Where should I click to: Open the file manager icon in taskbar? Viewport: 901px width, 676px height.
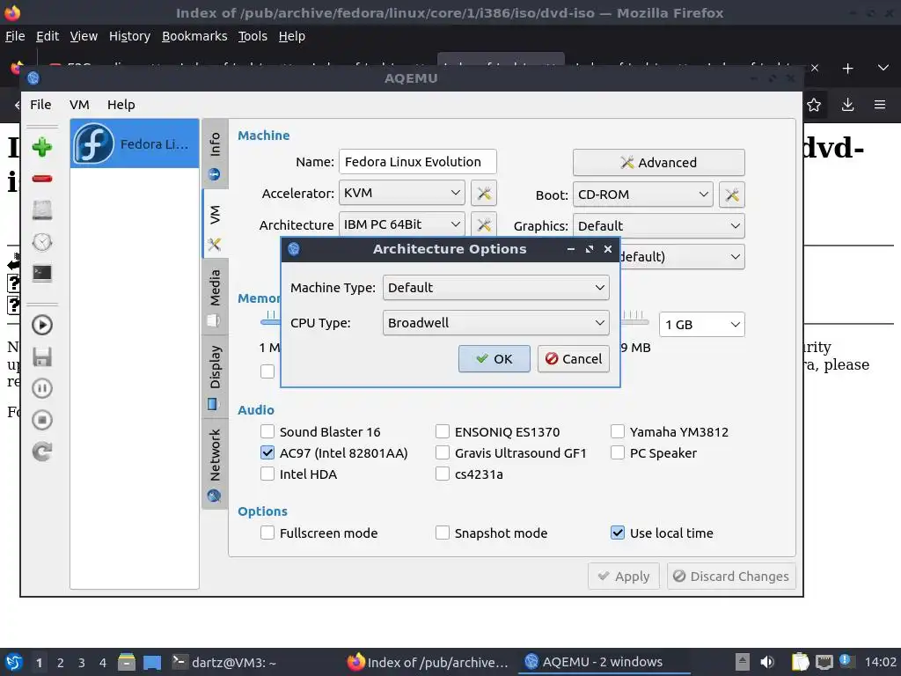point(127,662)
